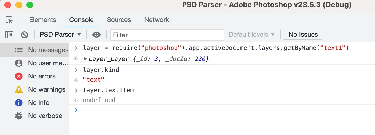Click the console prompt input line
The image size is (375, 135).
[193, 110]
